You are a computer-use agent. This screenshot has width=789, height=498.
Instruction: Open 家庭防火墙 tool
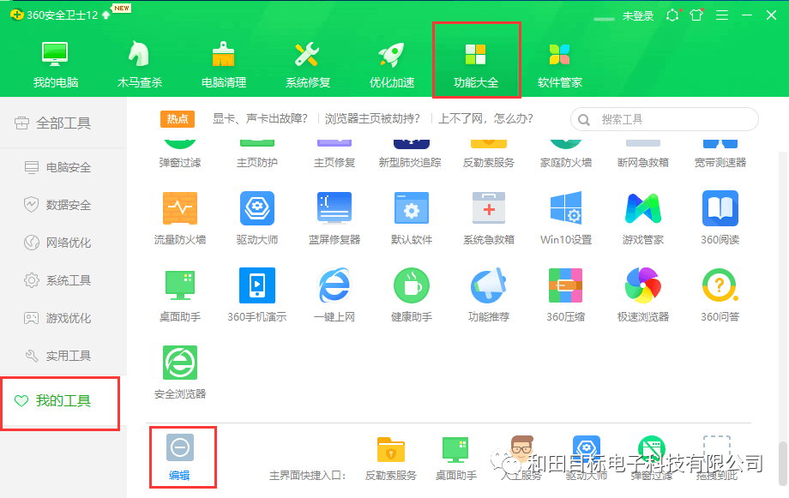click(565, 155)
